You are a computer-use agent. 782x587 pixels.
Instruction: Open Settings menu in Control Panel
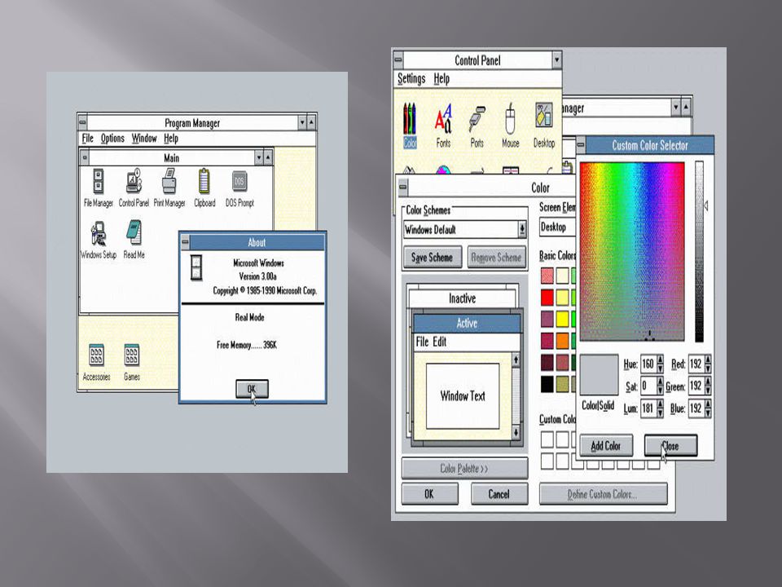click(x=411, y=79)
